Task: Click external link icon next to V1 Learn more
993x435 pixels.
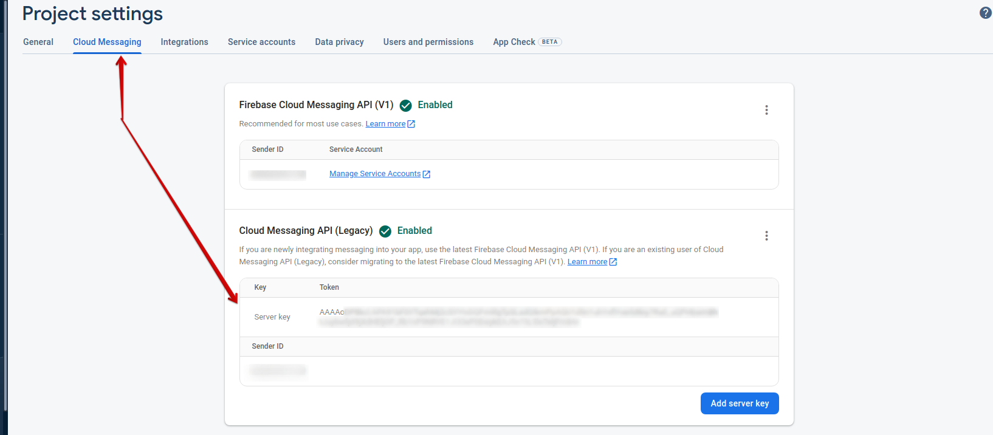Action: pyautogui.click(x=411, y=124)
